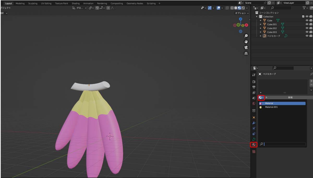Viewport: 313px width, 178px height.
Task: Click the red X axis gizmo handle
Action: click(x=246, y=25)
